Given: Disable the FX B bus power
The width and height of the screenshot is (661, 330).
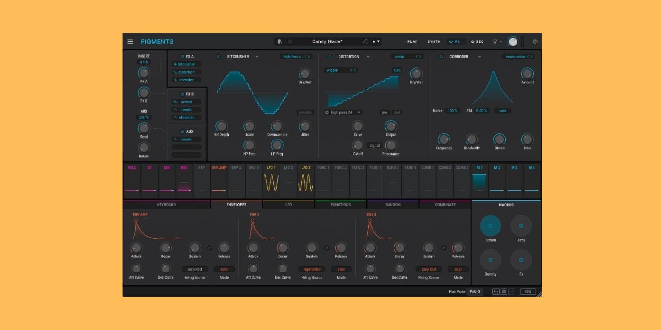Looking at the screenshot, I should (182, 94).
